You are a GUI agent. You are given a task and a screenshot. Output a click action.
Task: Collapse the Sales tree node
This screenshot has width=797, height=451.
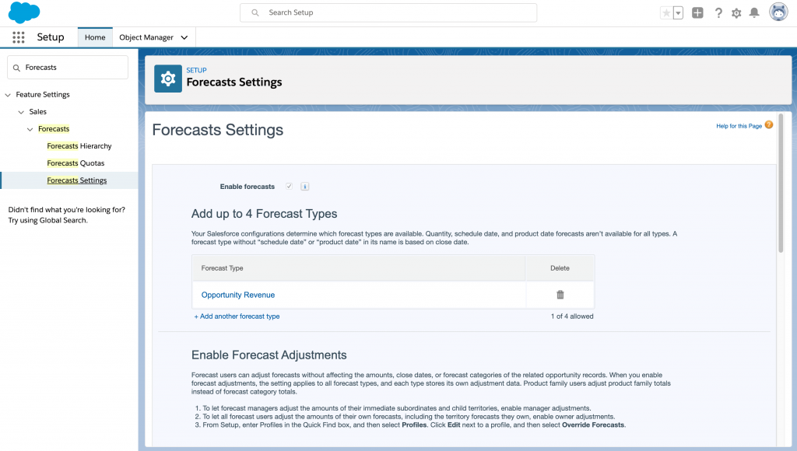[x=21, y=112]
